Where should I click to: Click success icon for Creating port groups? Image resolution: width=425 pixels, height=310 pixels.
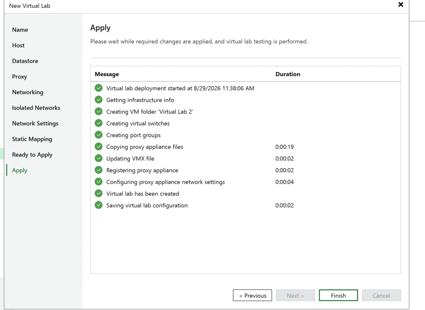tap(99, 135)
